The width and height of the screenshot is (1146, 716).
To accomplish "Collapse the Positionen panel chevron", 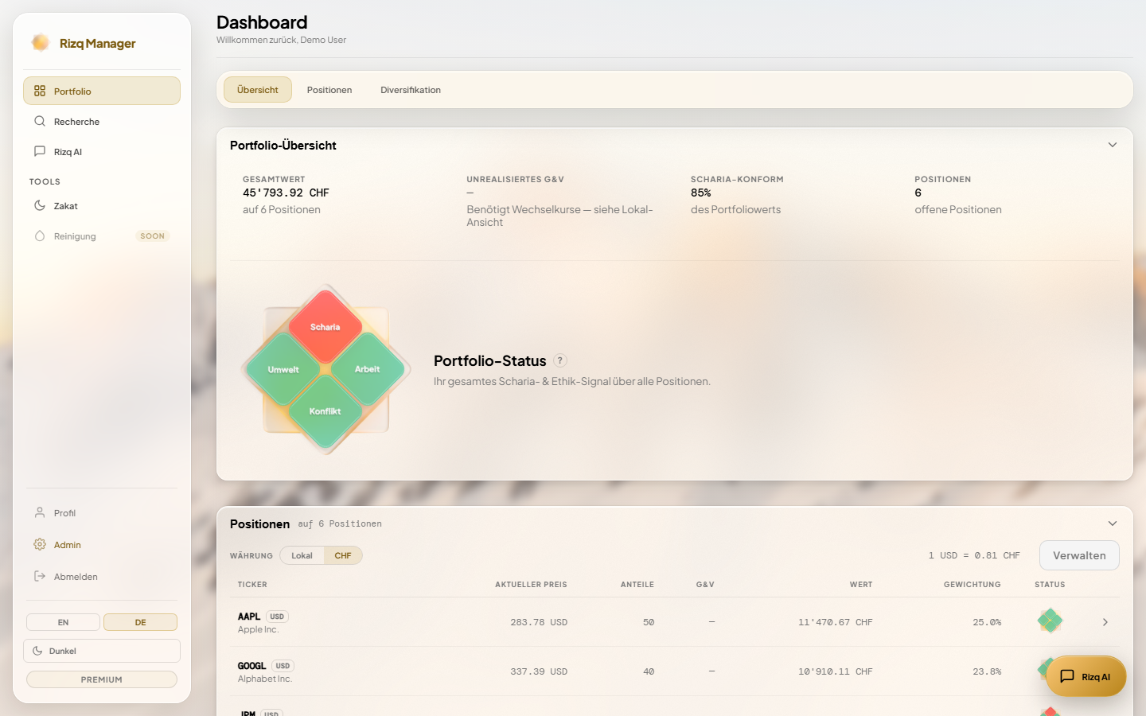I will tap(1113, 523).
